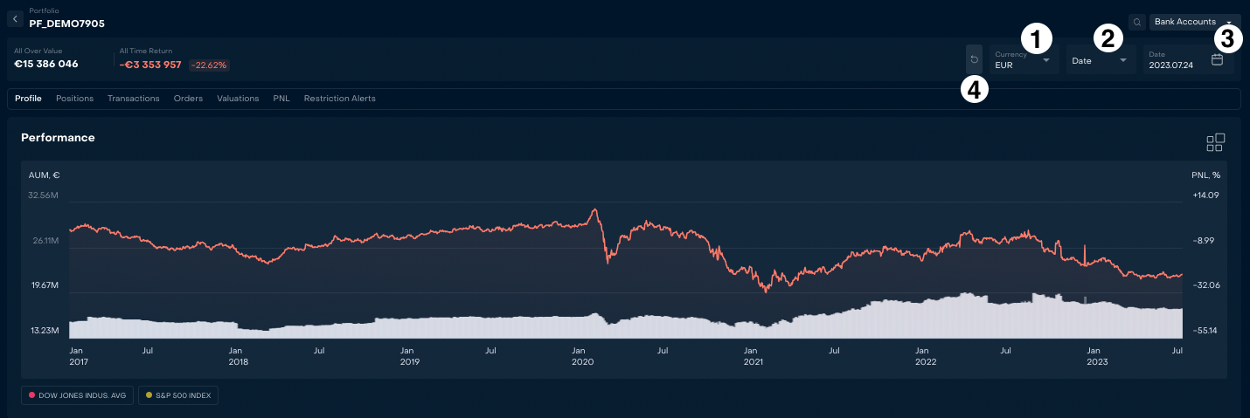Viewport: 1250px width, 418px height.
Task: Open the calendar date picker icon
Action: (1217, 59)
